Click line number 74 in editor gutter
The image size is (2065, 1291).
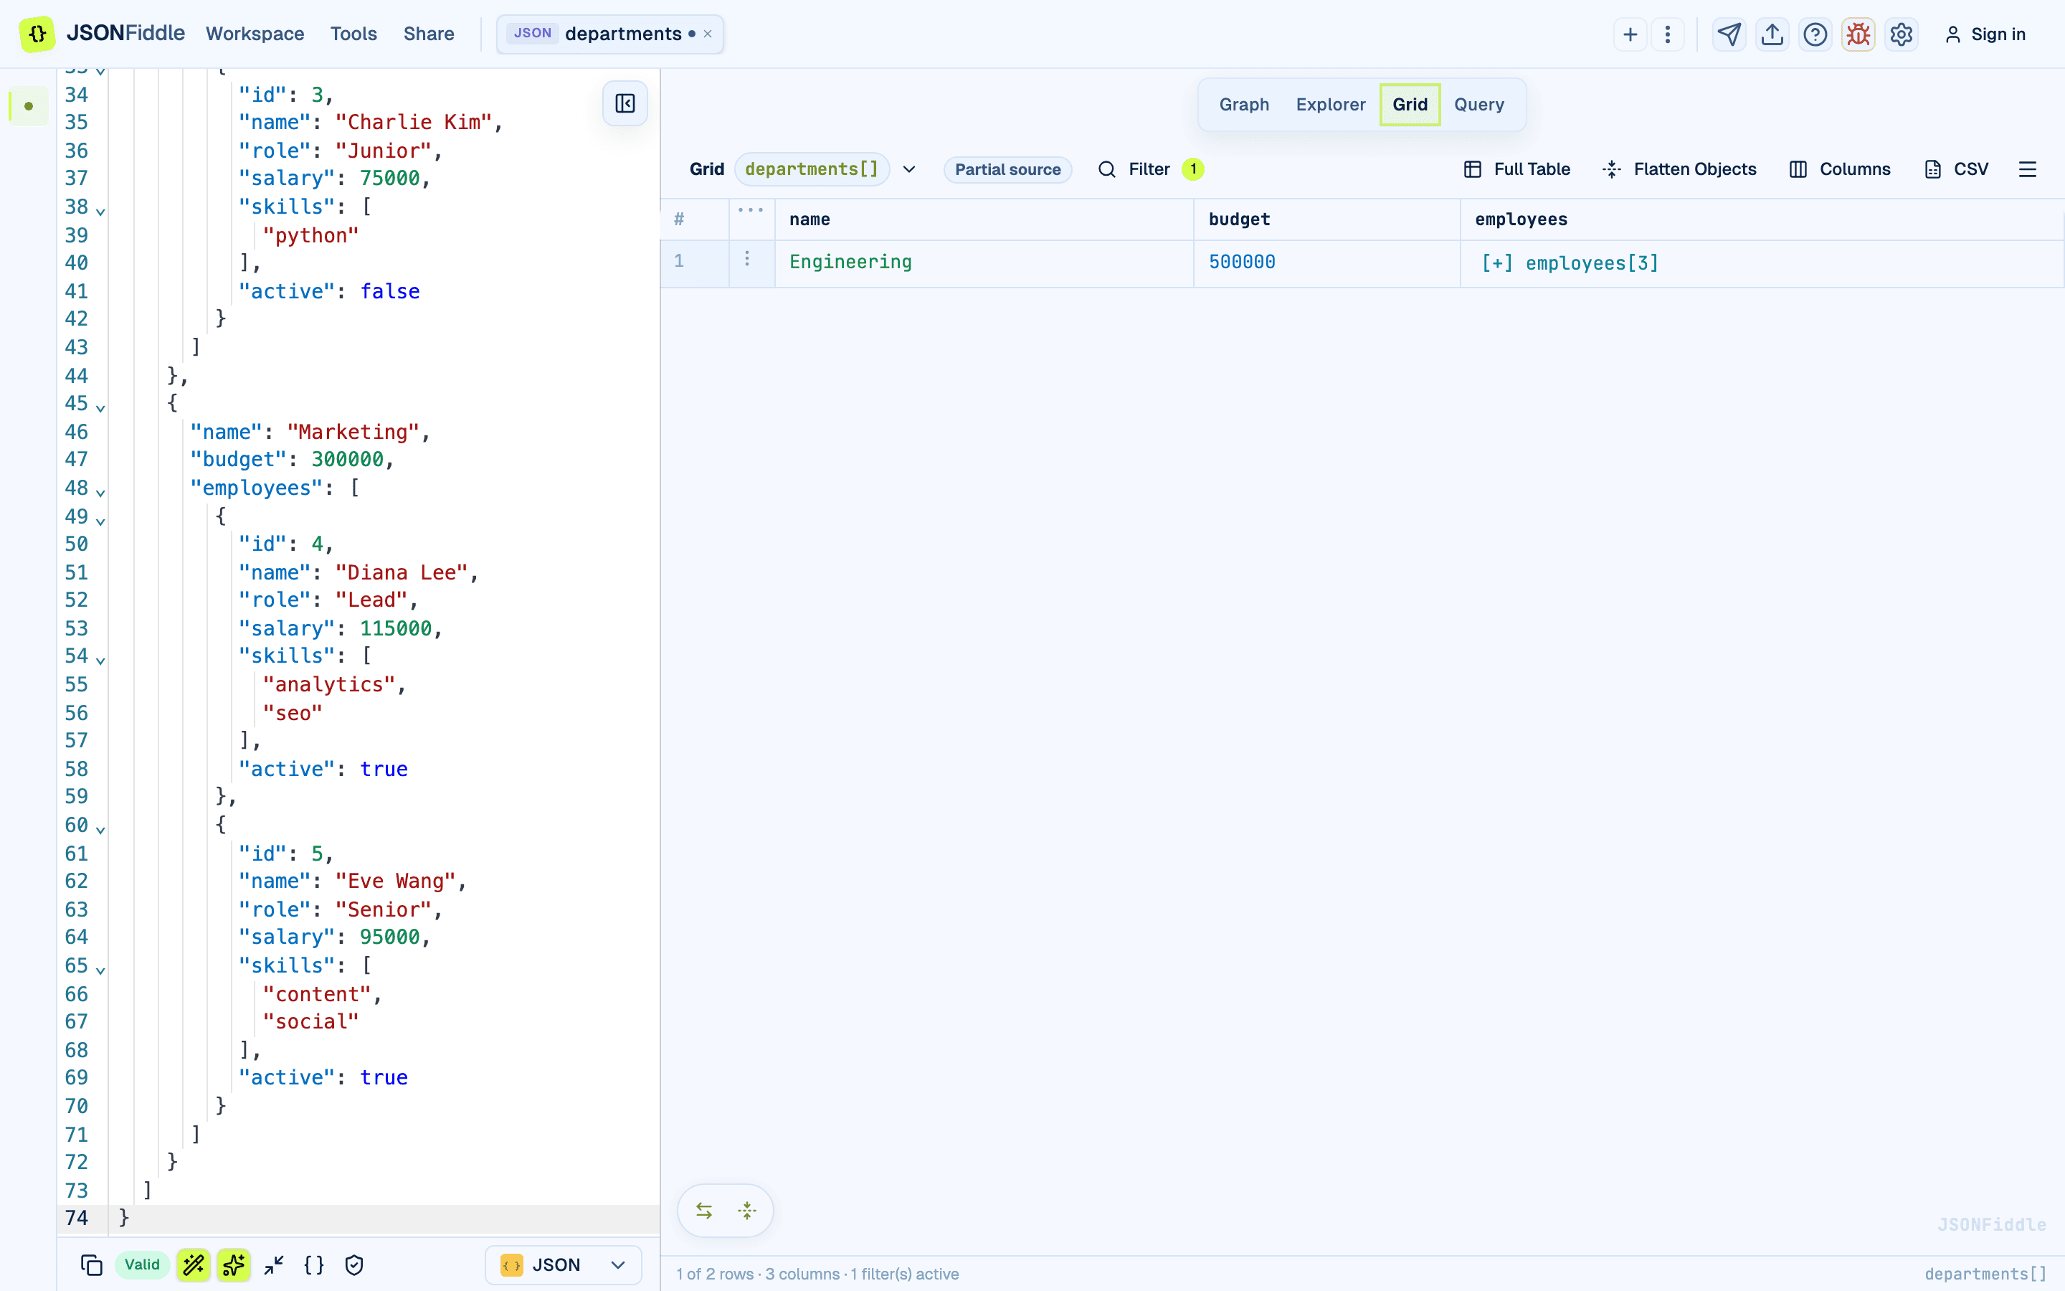click(77, 1218)
